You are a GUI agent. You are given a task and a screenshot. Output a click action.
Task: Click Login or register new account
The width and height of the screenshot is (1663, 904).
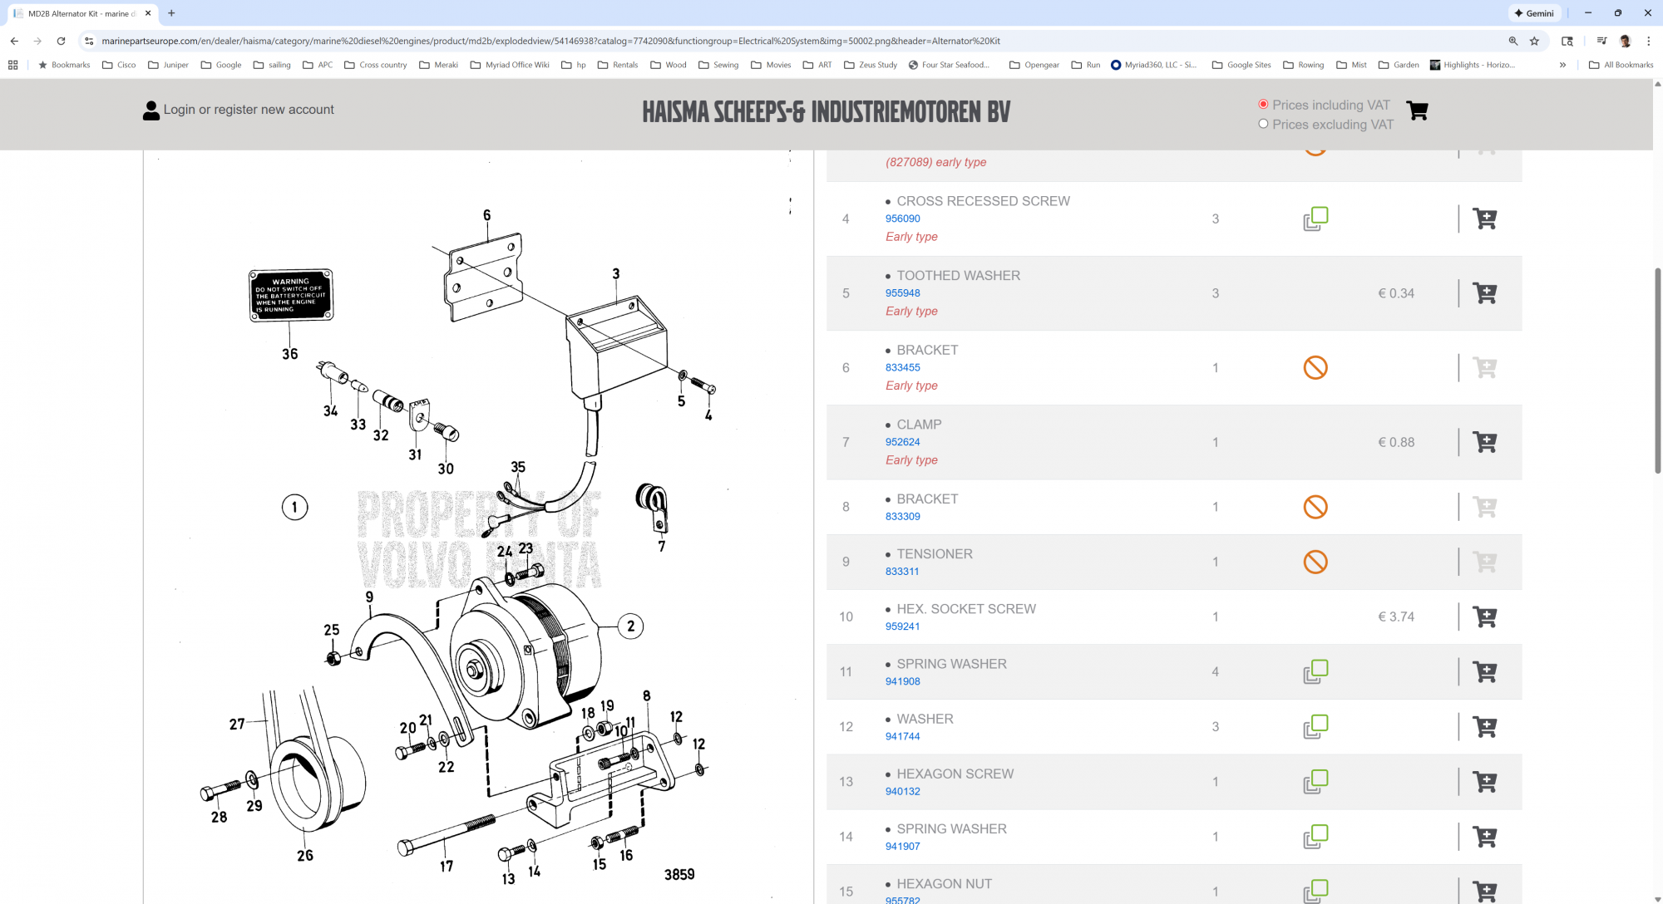click(x=249, y=110)
